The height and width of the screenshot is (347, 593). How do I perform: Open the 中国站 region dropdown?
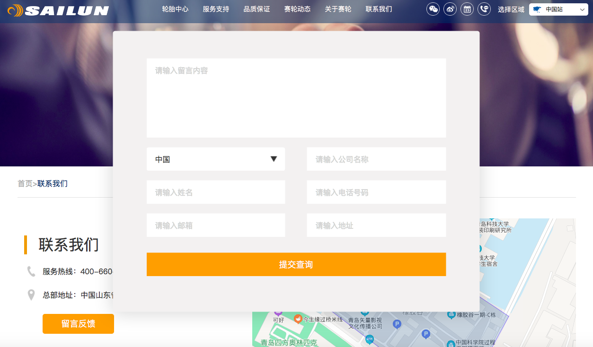coord(558,9)
